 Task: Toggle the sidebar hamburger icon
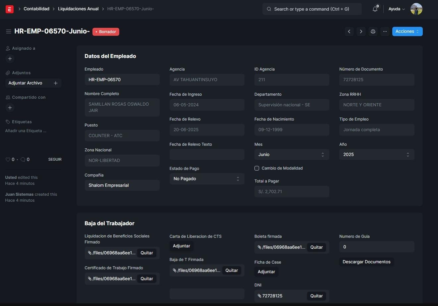[9, 31]
